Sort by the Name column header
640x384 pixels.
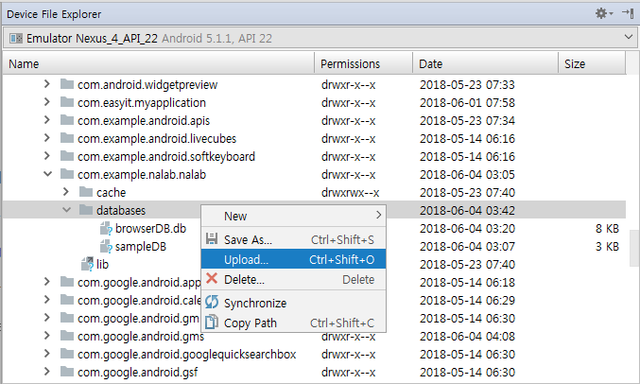pos(159,63)
